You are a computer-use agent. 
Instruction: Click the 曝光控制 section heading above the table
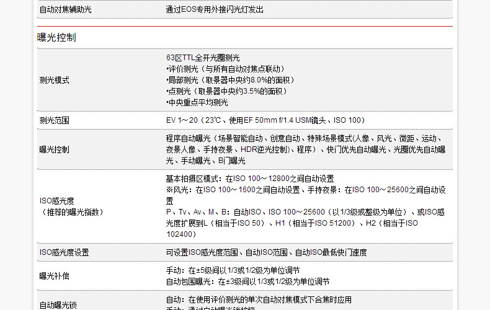tap(56, 38)
